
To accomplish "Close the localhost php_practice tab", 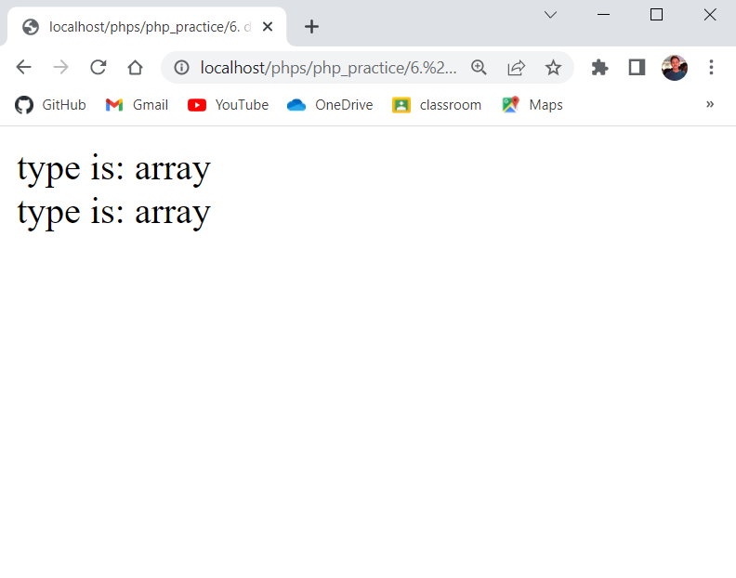I will [x=268, y=27].
